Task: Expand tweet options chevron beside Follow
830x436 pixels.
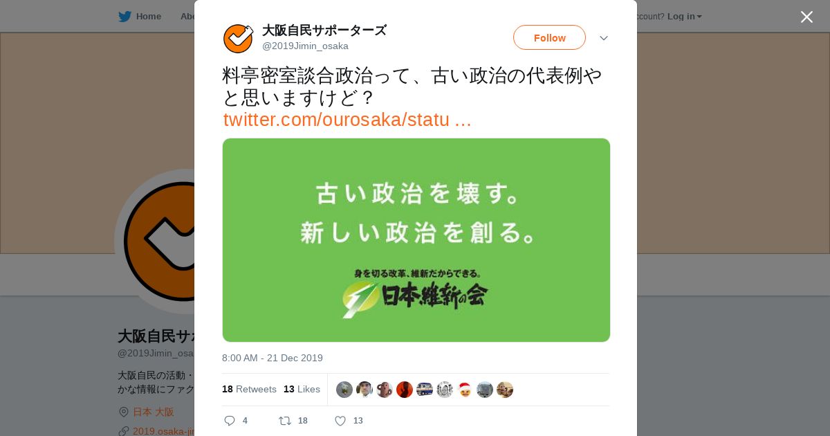Action: 604,38
